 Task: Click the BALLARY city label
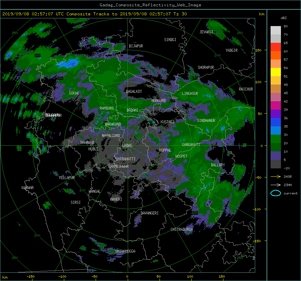click(218, 165)
